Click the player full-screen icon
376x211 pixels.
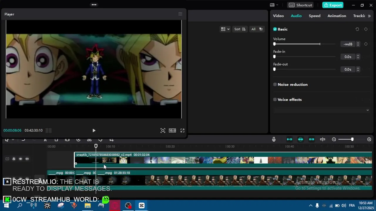(x=182, y=130)
